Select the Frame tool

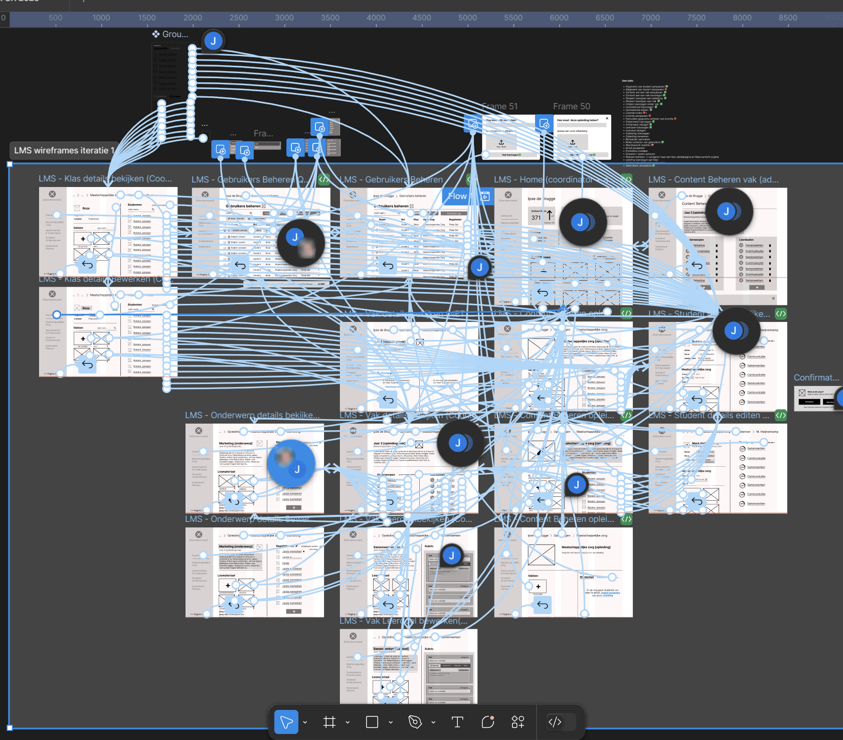click(x=329, y=722)
